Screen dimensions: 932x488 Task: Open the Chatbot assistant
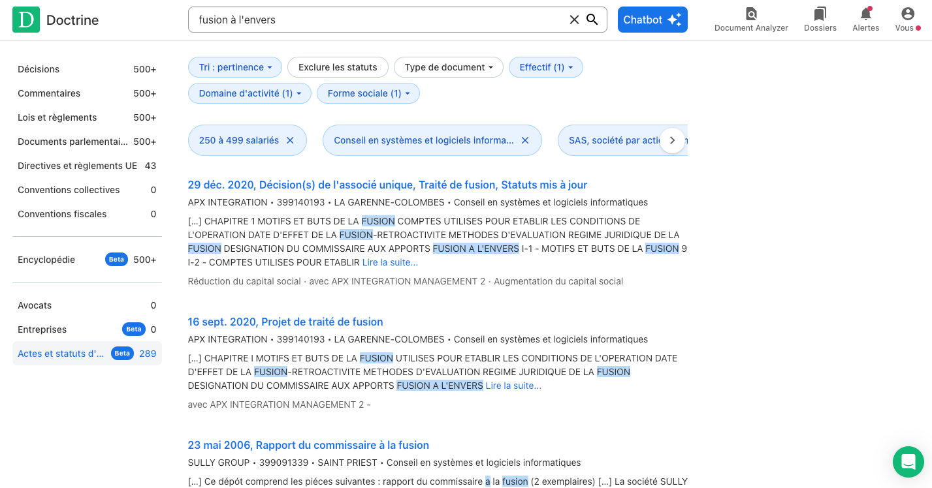pyautogui.click(x=652, y=20)
